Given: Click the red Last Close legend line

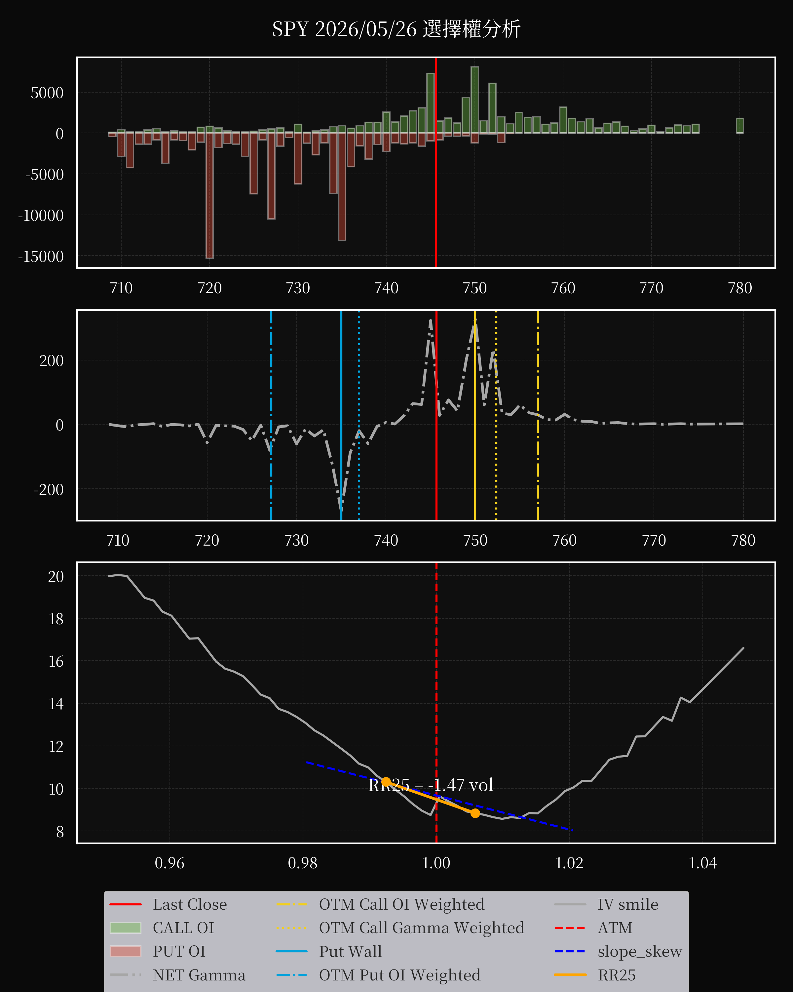Looking at the screenshot, I should click(x=126, y=905).
